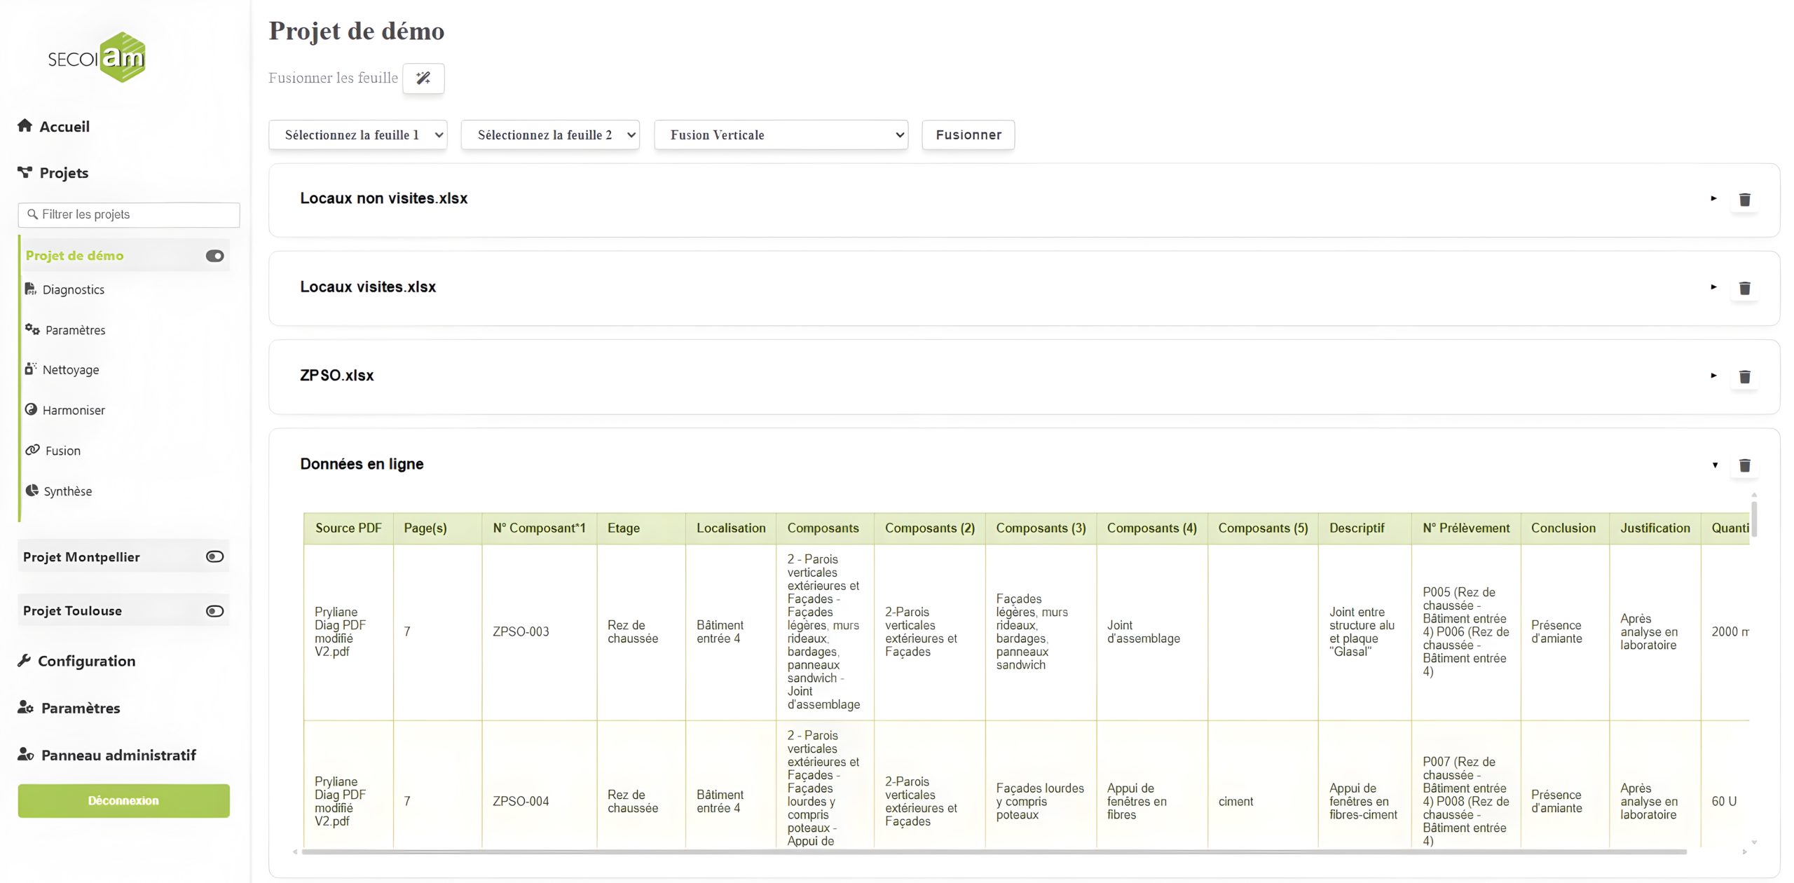The width and height of the screenshot is (1794, 883).
Task: Toggle the Projet Toulouse switch
Action: tap(214, 610)
